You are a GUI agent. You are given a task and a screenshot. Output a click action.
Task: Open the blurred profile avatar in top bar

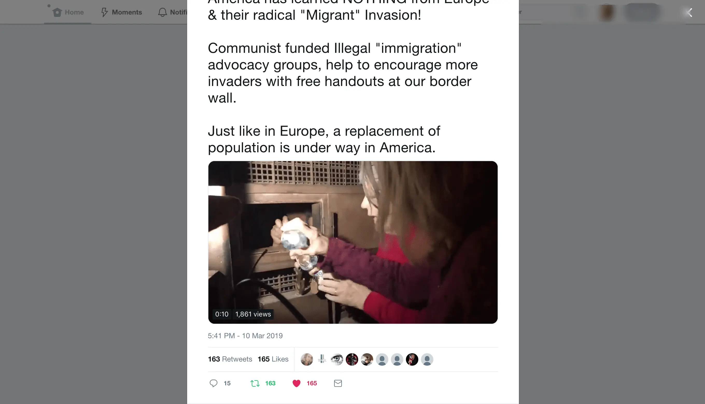[607, 12]
